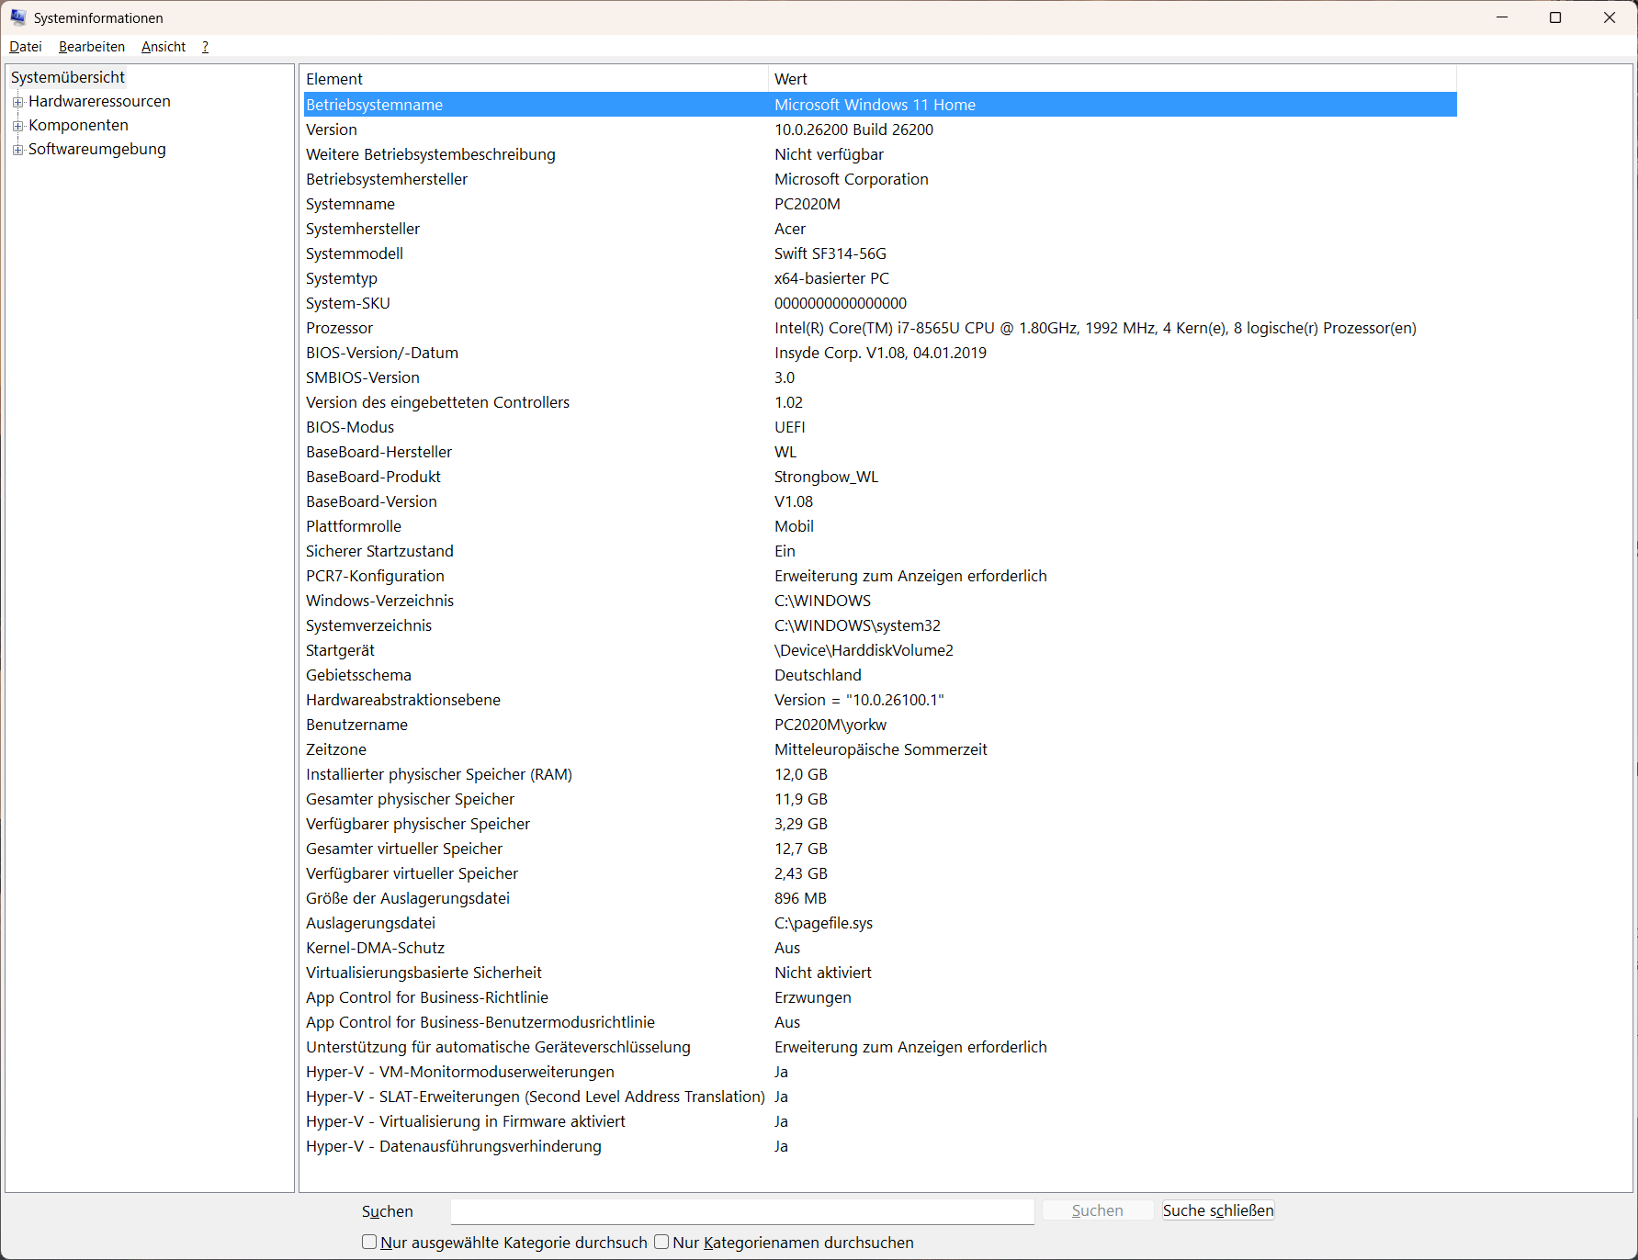Enable Nur Kategorienamen durchsuchen checkbox
This screenshot has height=1260, width=1638.
pos(661,1242)
